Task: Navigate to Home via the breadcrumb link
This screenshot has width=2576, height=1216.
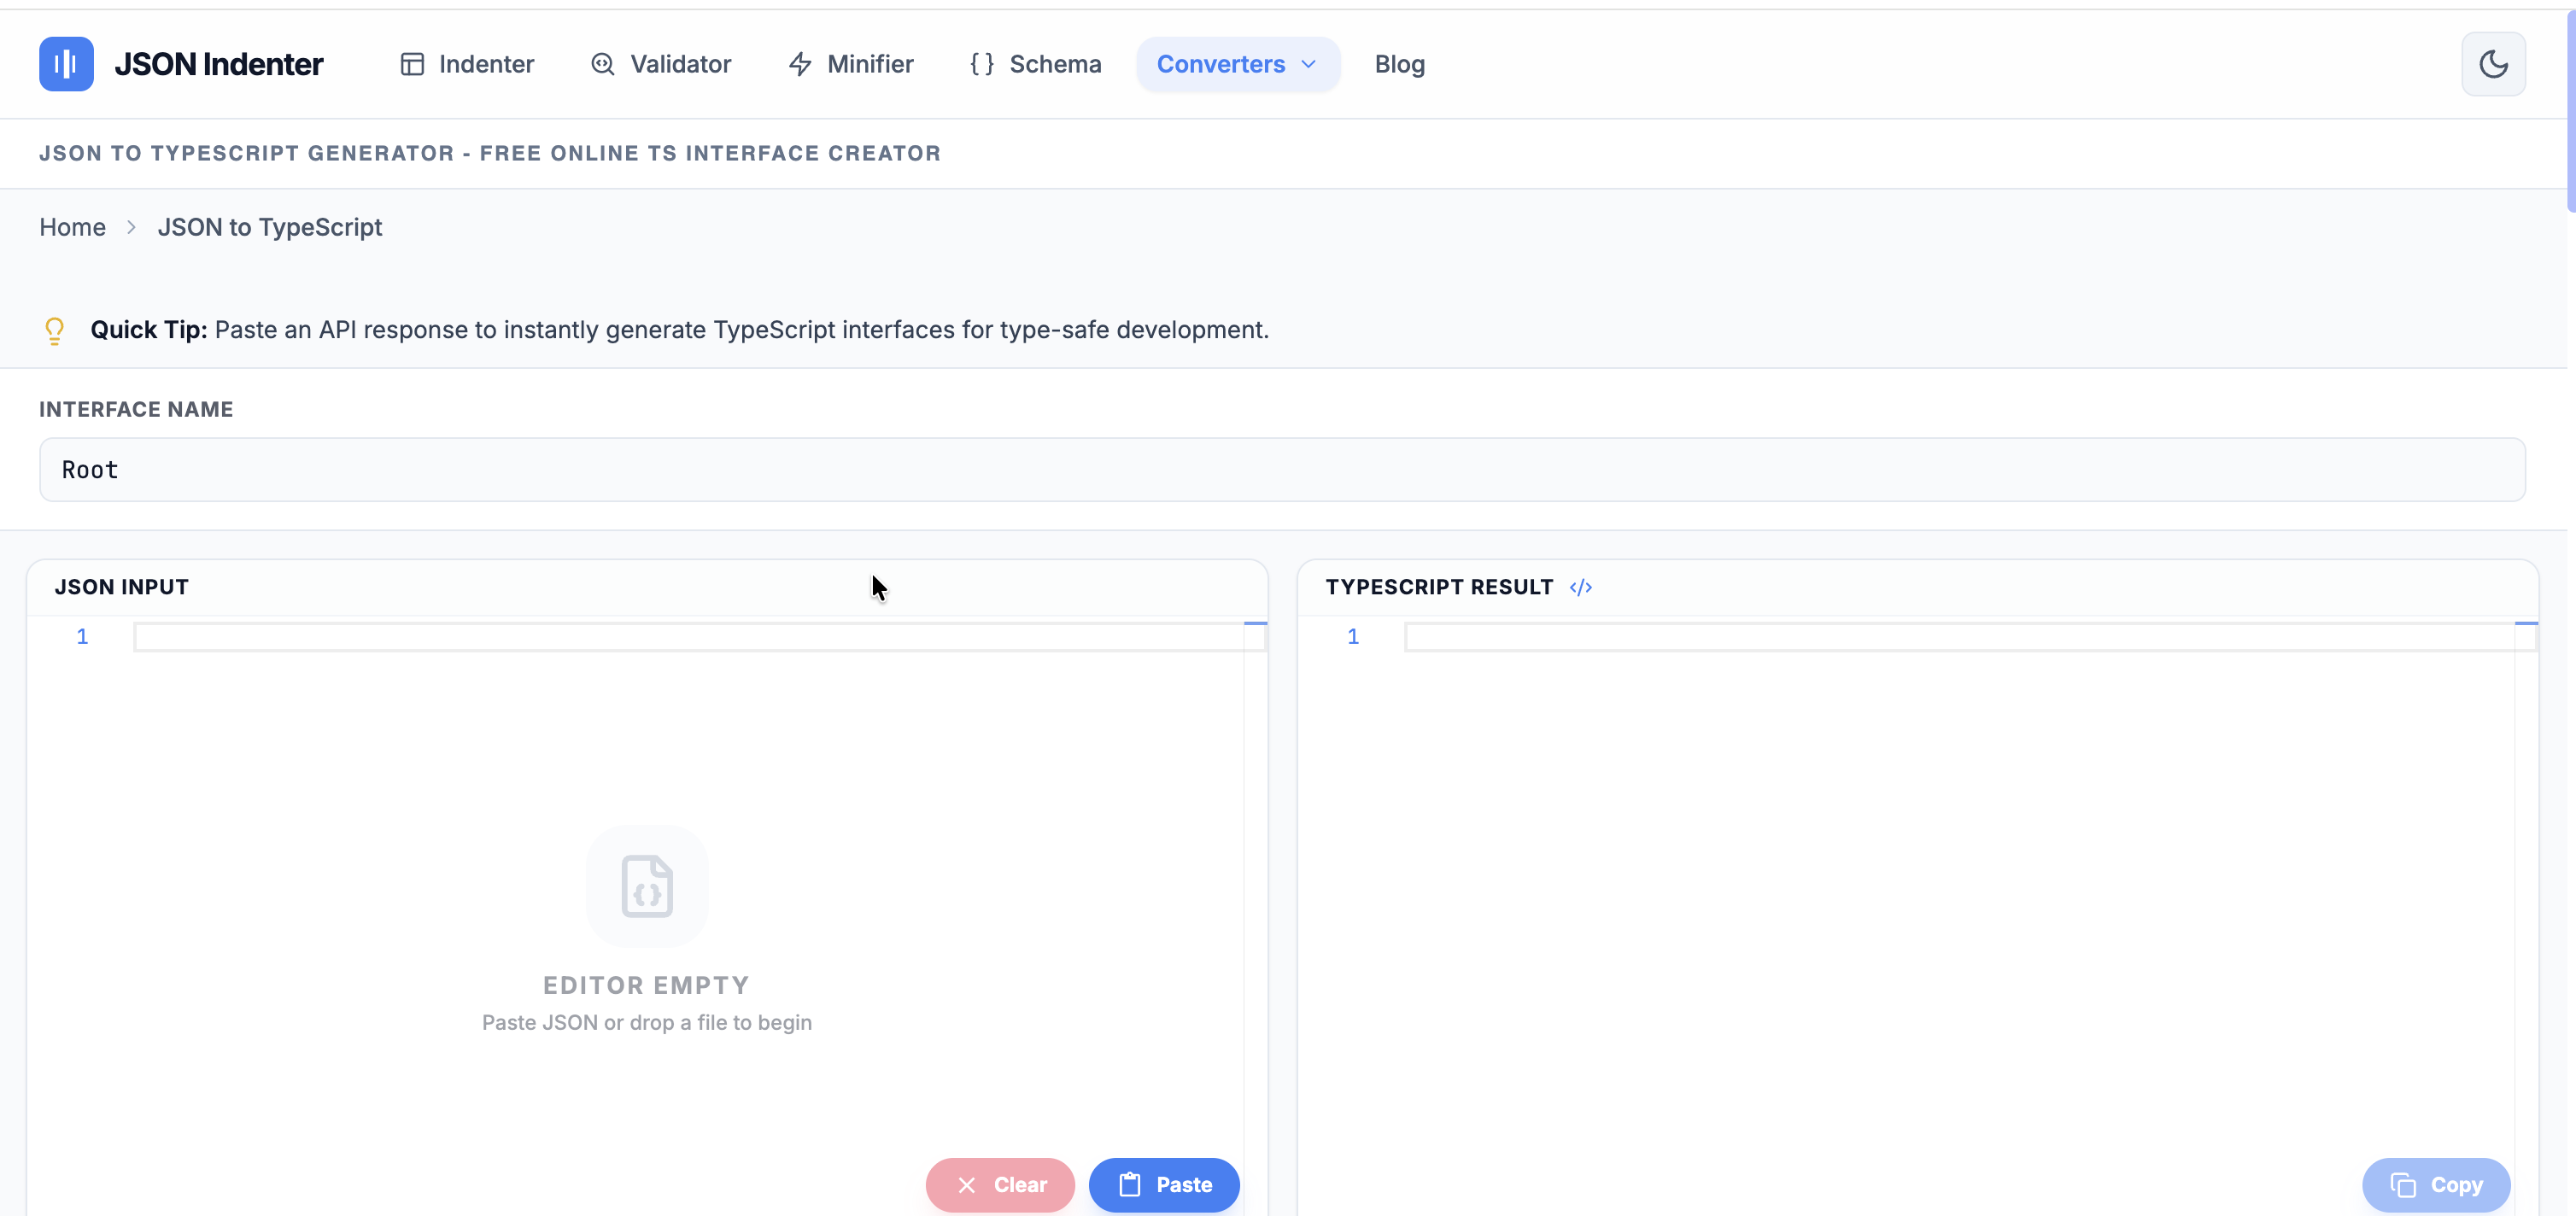Action: coord(72,227)
